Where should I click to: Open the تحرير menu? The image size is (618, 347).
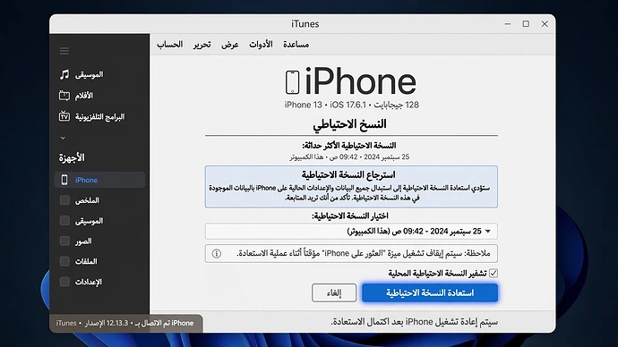click(x=202, y=45)
